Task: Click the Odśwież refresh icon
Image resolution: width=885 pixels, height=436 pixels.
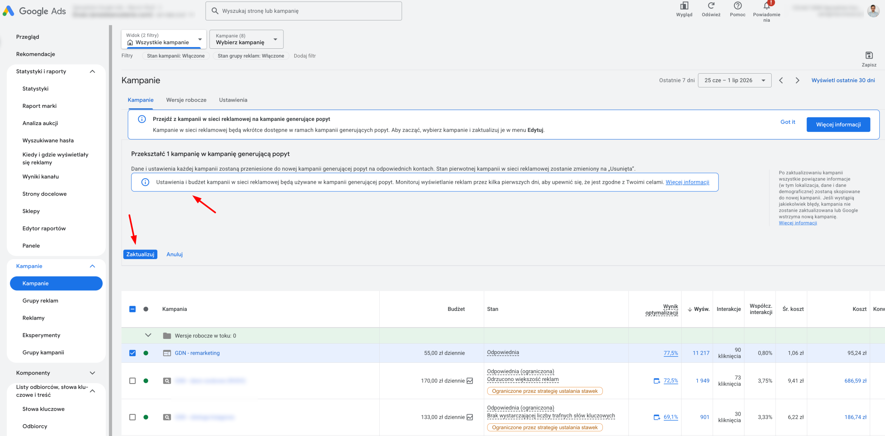Action: point(711,6)
